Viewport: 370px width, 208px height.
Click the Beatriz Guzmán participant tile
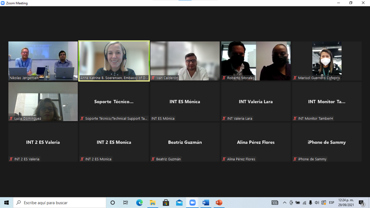click(x=185, y=142)
